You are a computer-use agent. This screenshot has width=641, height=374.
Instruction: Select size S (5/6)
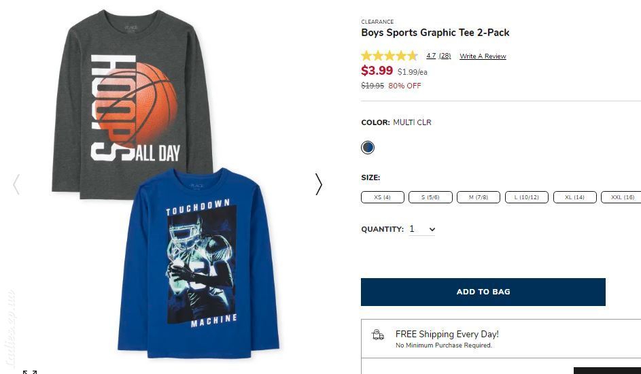(430, 197)
